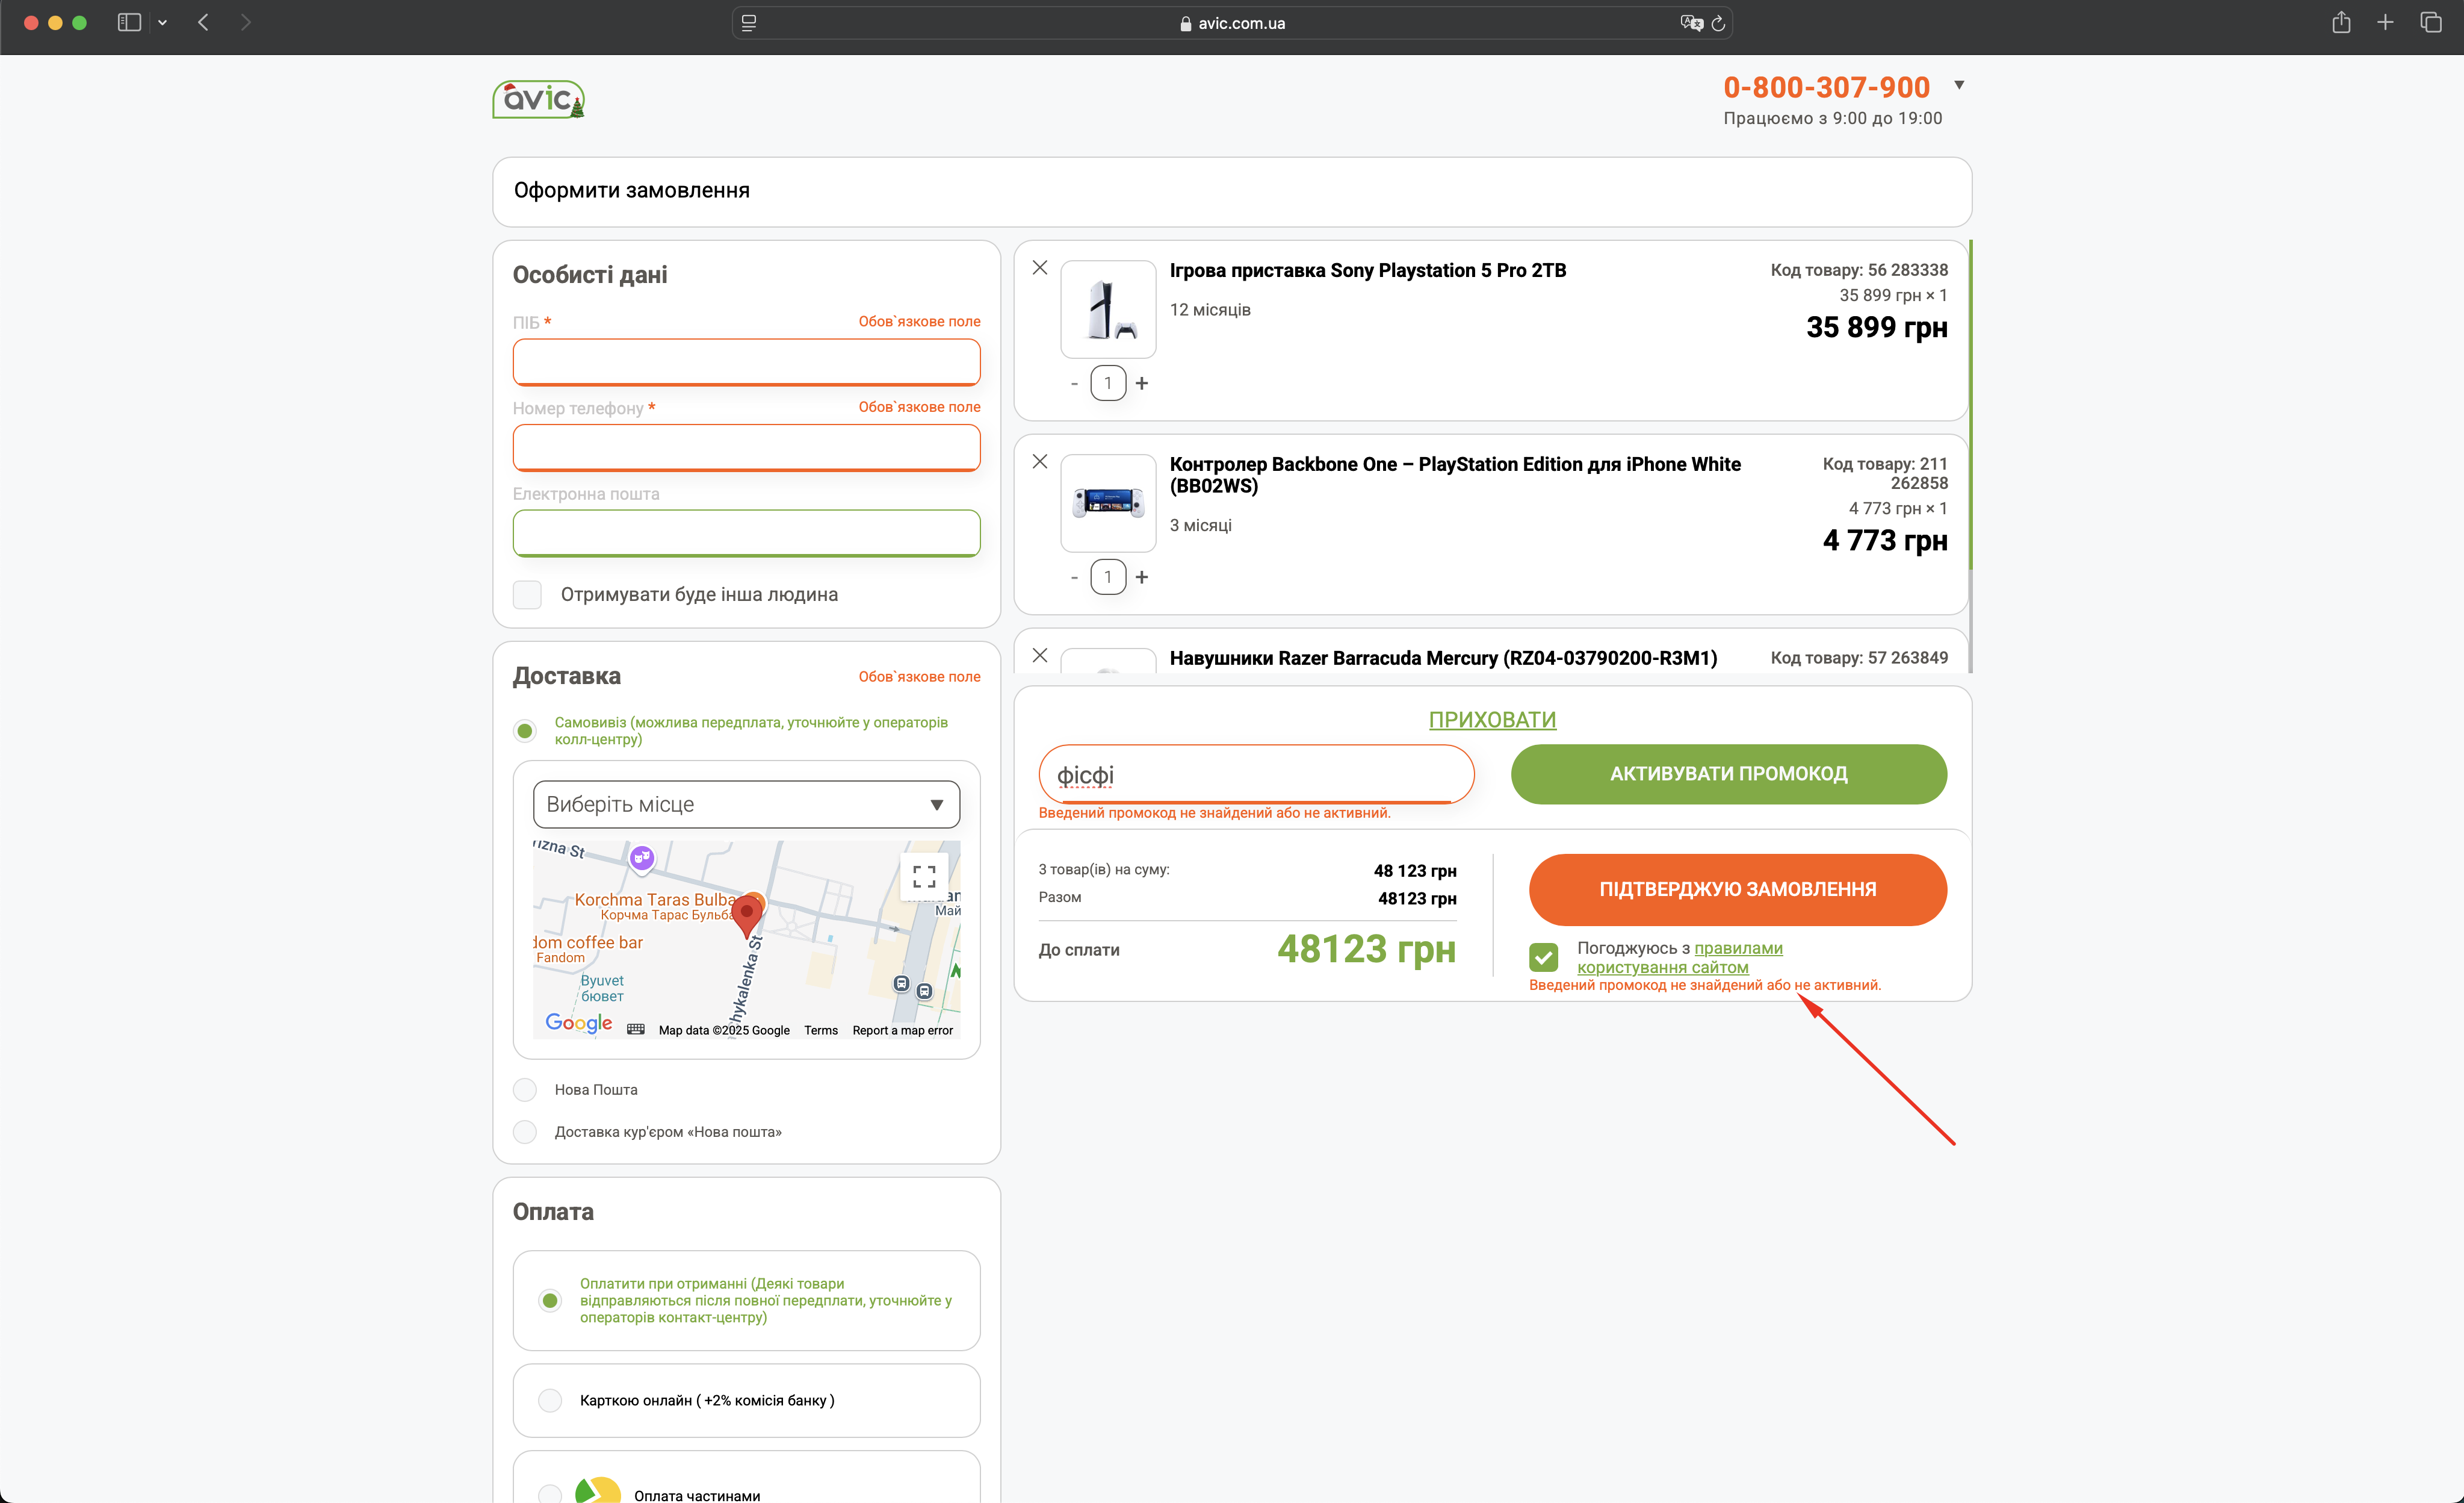Uncheck the site rules agreement checkbox
This screenshot has height=1503, width=2464.
(x=1543, y=957)
